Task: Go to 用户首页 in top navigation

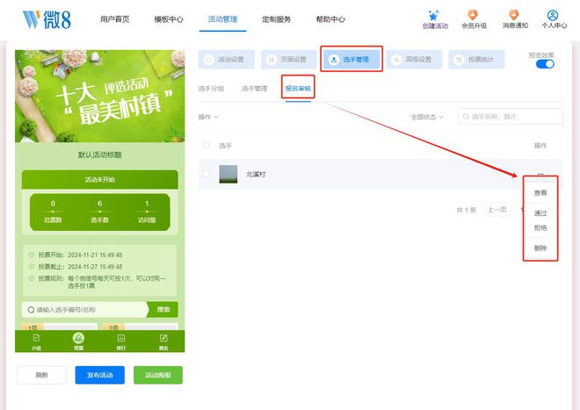Action: point(114,19)
